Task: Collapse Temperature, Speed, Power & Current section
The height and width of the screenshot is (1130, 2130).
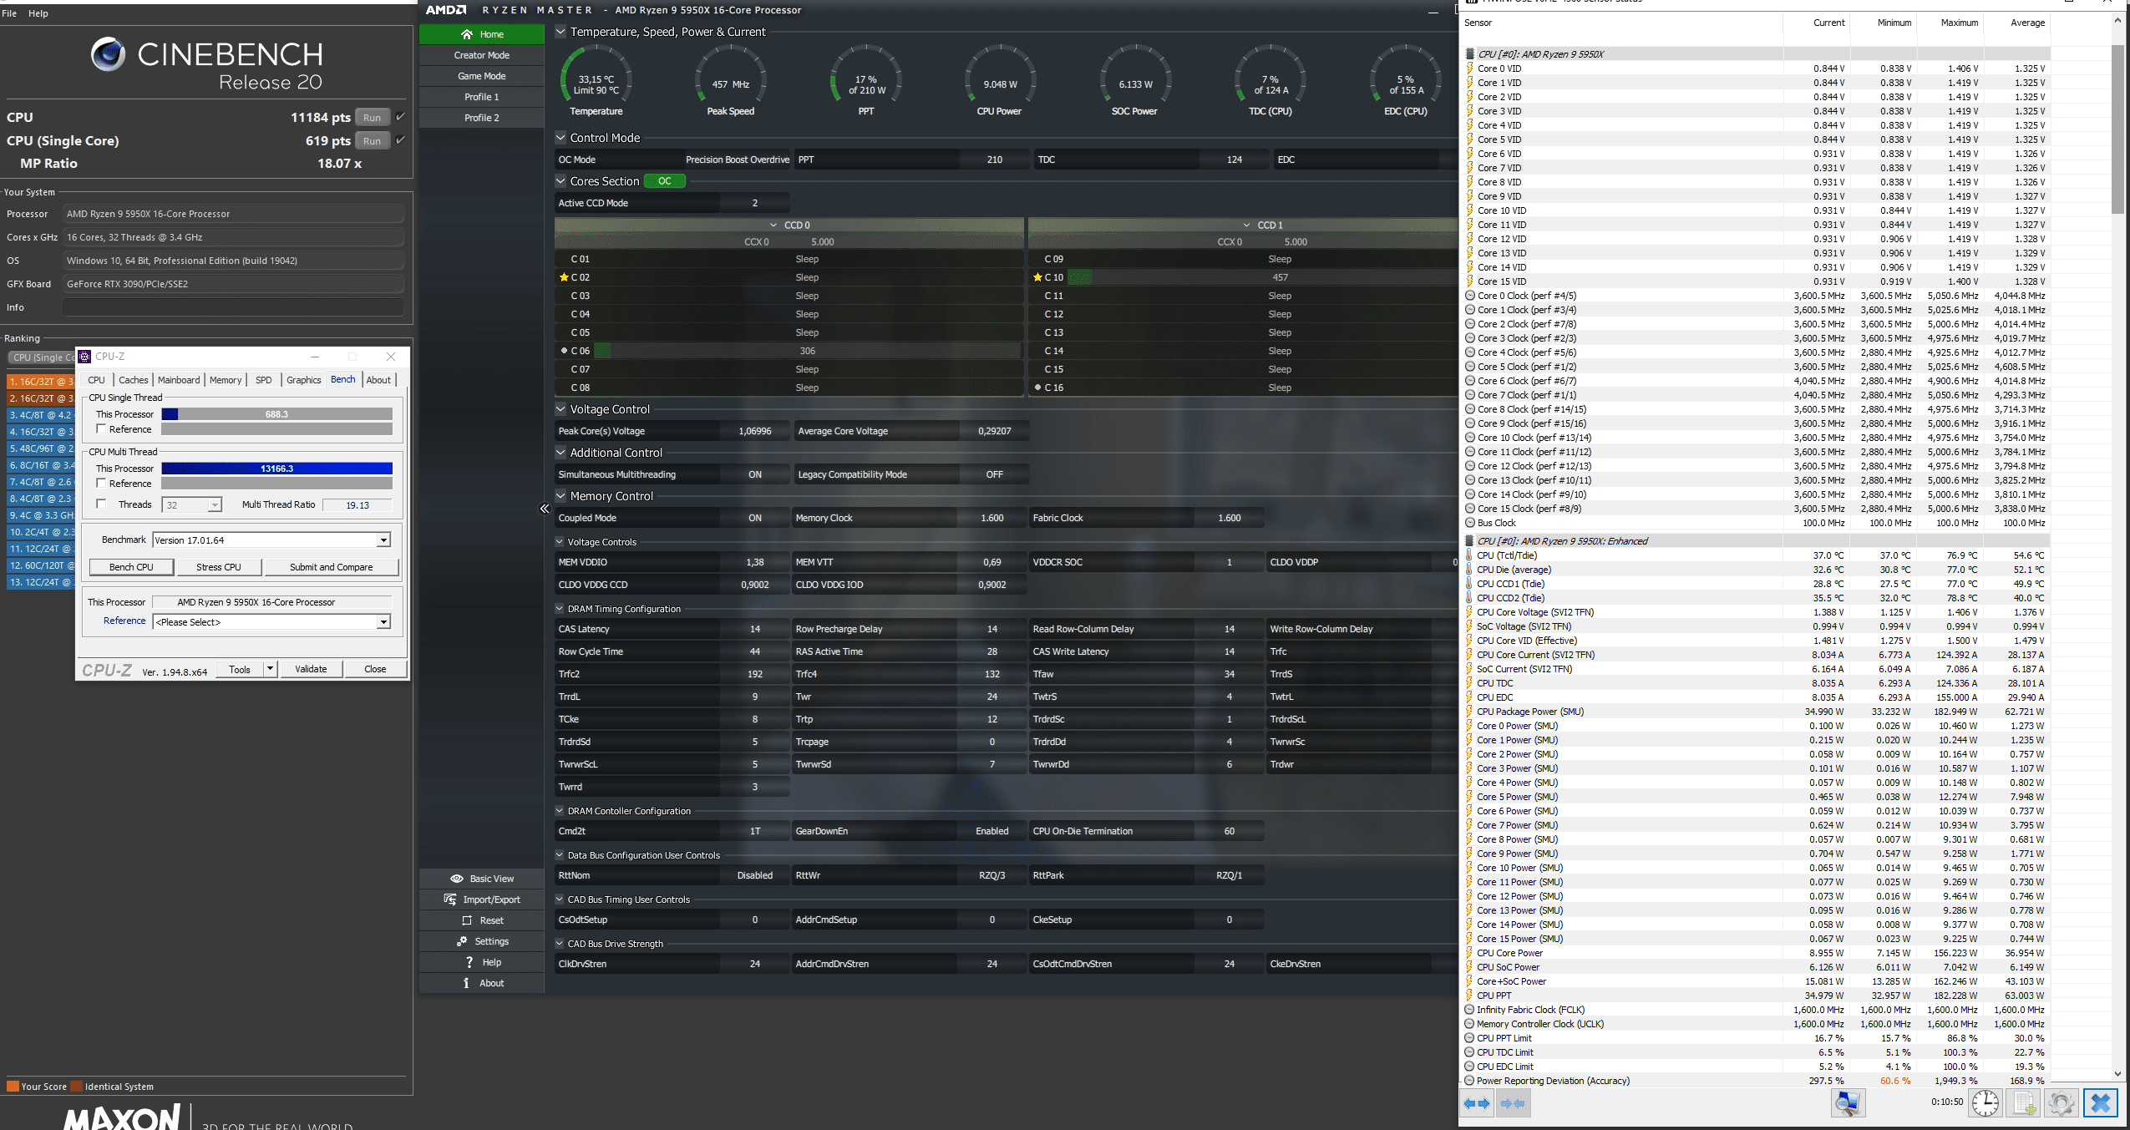Action: click(x=560, y=32)
